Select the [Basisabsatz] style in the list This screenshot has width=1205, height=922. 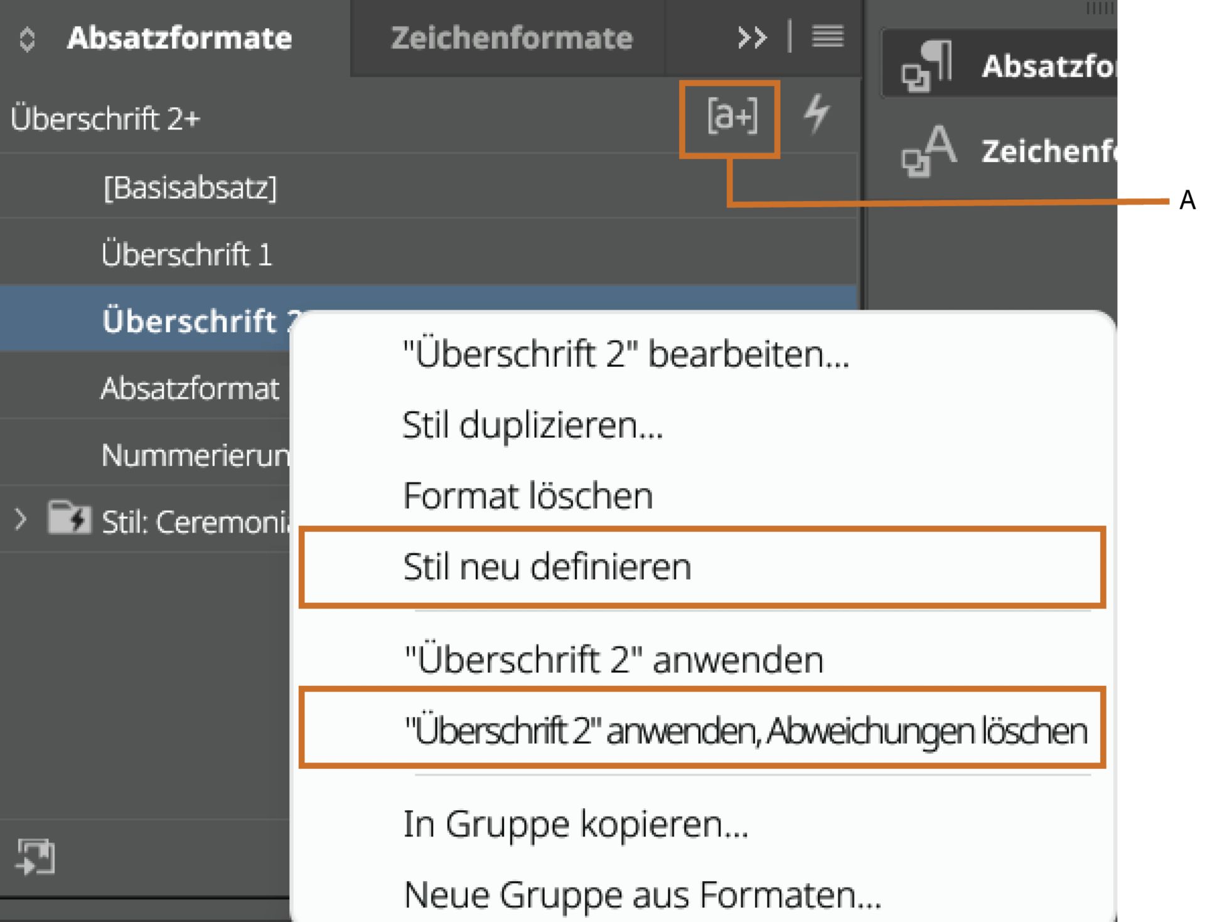click(x=191, y=186)
